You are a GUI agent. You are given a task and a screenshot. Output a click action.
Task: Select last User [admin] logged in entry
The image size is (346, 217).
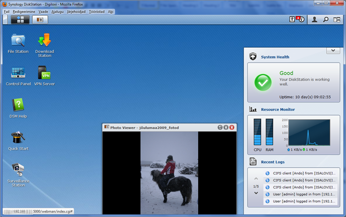(x=301, y=201)
